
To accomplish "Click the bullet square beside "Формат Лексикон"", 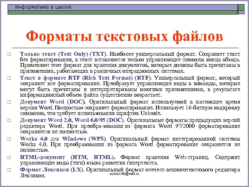I will click(9, 170).
